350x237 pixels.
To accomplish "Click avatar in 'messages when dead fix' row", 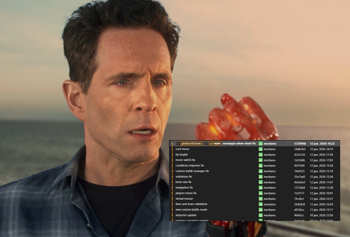I will (260, 144).
